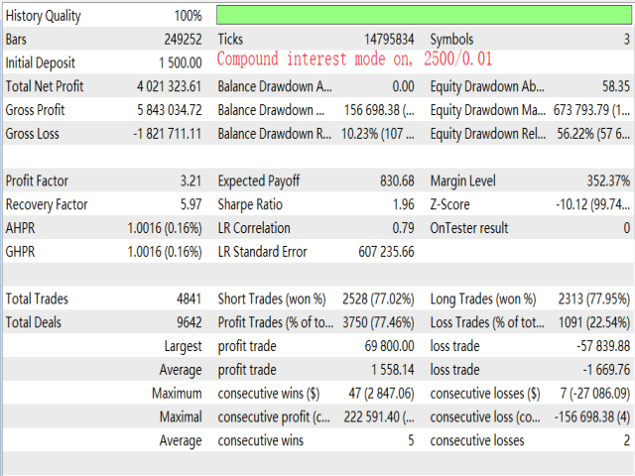Select the Initial Deposit label
Screen dimensions: 635x476
pyautogui.click(x=40, y=62)
